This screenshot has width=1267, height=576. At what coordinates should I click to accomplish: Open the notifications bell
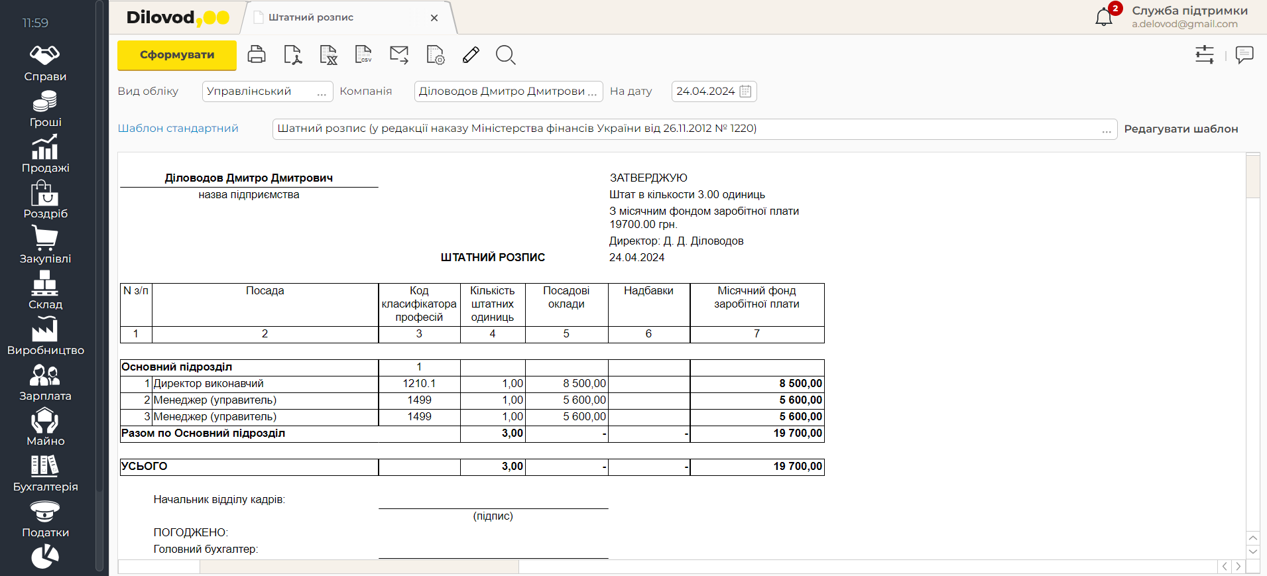[1104, 17]
